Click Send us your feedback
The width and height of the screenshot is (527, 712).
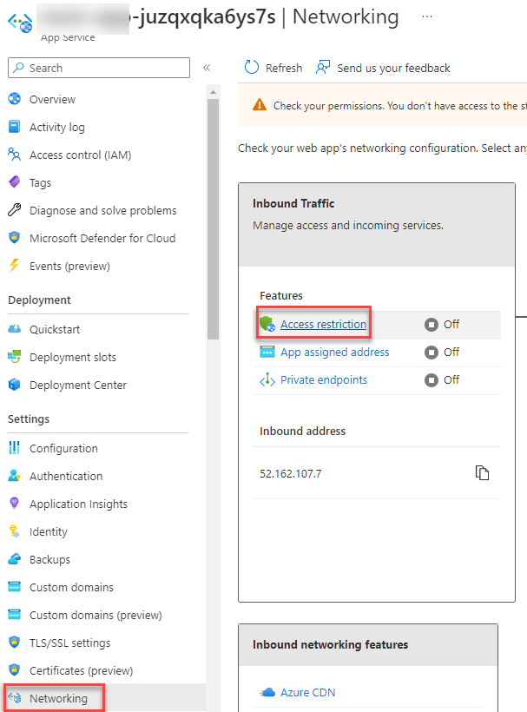393,68
